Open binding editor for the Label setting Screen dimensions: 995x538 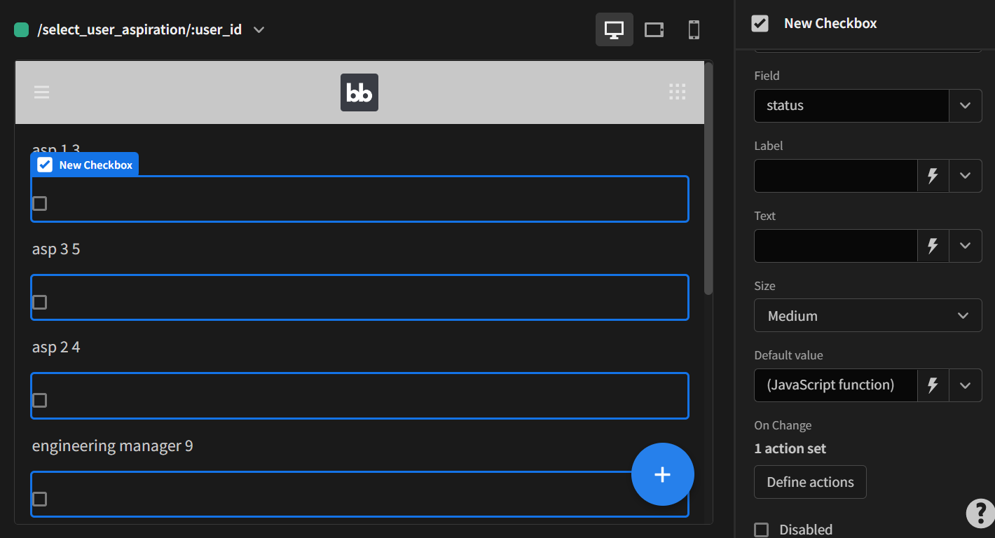933,176
